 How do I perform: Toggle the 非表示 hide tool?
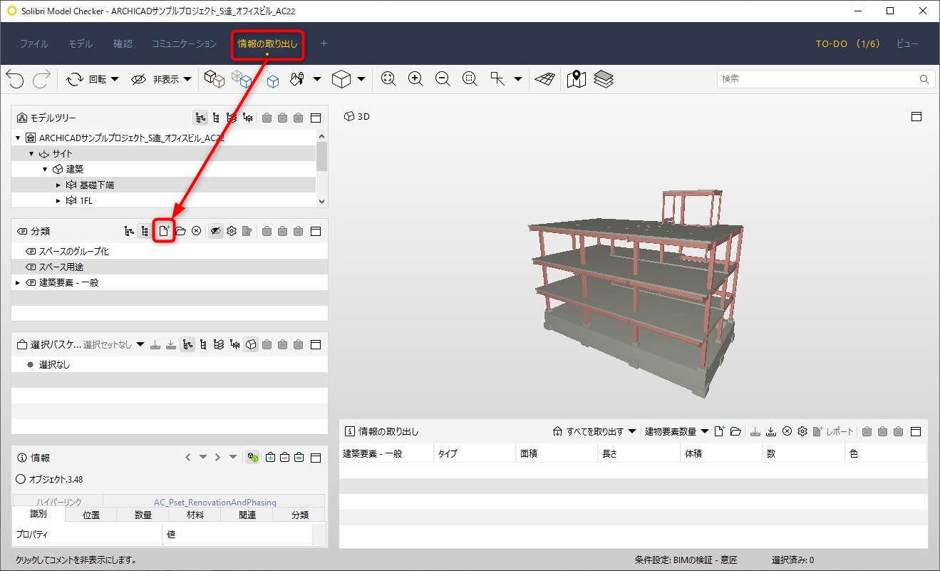pyautogui.click(x=161, y=79)
